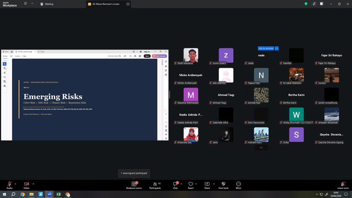This screenshot has width=352, height=198.
Task: Open Windows Start menu
Action: tap(4, 194)
